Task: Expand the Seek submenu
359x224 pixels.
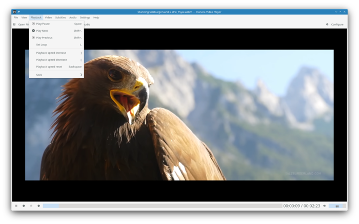Action: (x=56, y=75)
